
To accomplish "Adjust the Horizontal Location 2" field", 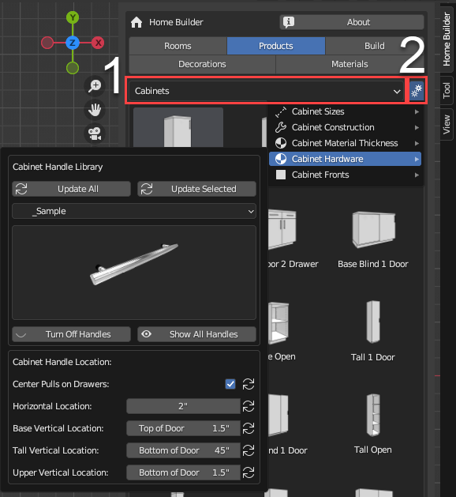I will 183,406.
